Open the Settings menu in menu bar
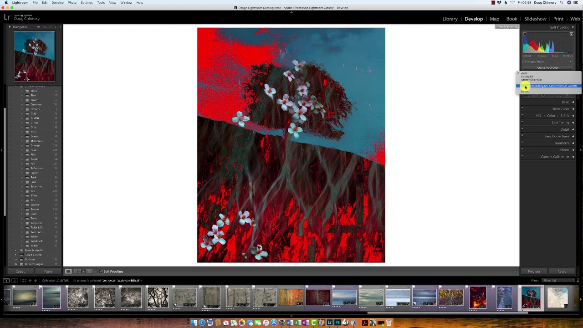Viewport: 583px width, 328px height. pos(87,2)
